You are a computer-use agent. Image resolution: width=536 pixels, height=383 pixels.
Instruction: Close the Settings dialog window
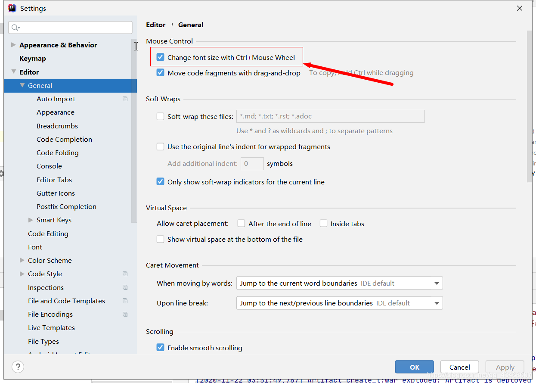click(x=520, y=8)
